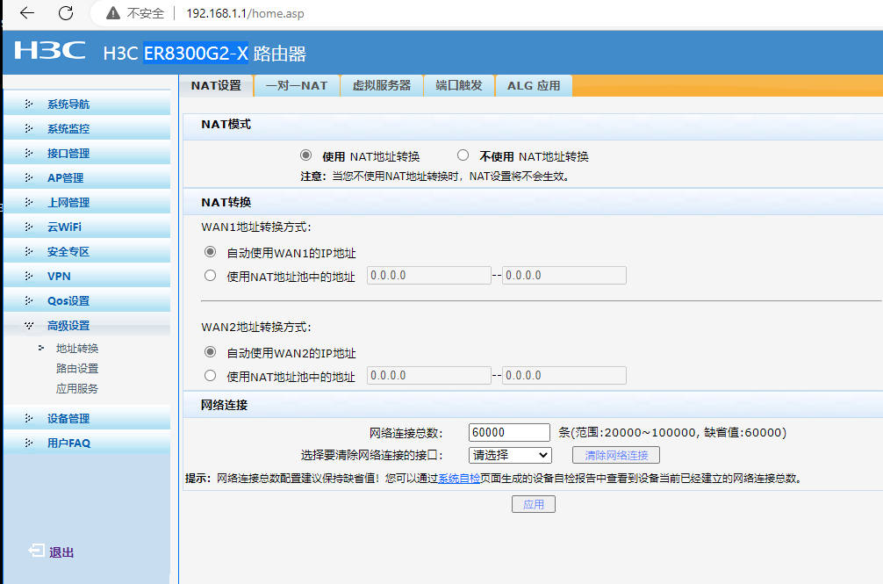Switch to 端口触发 tab

click(459, 85)
